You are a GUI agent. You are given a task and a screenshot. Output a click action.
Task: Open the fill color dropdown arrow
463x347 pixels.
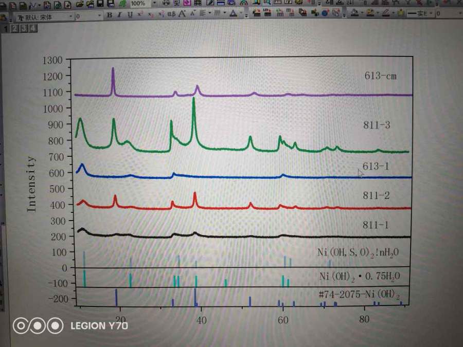(362, 13)
